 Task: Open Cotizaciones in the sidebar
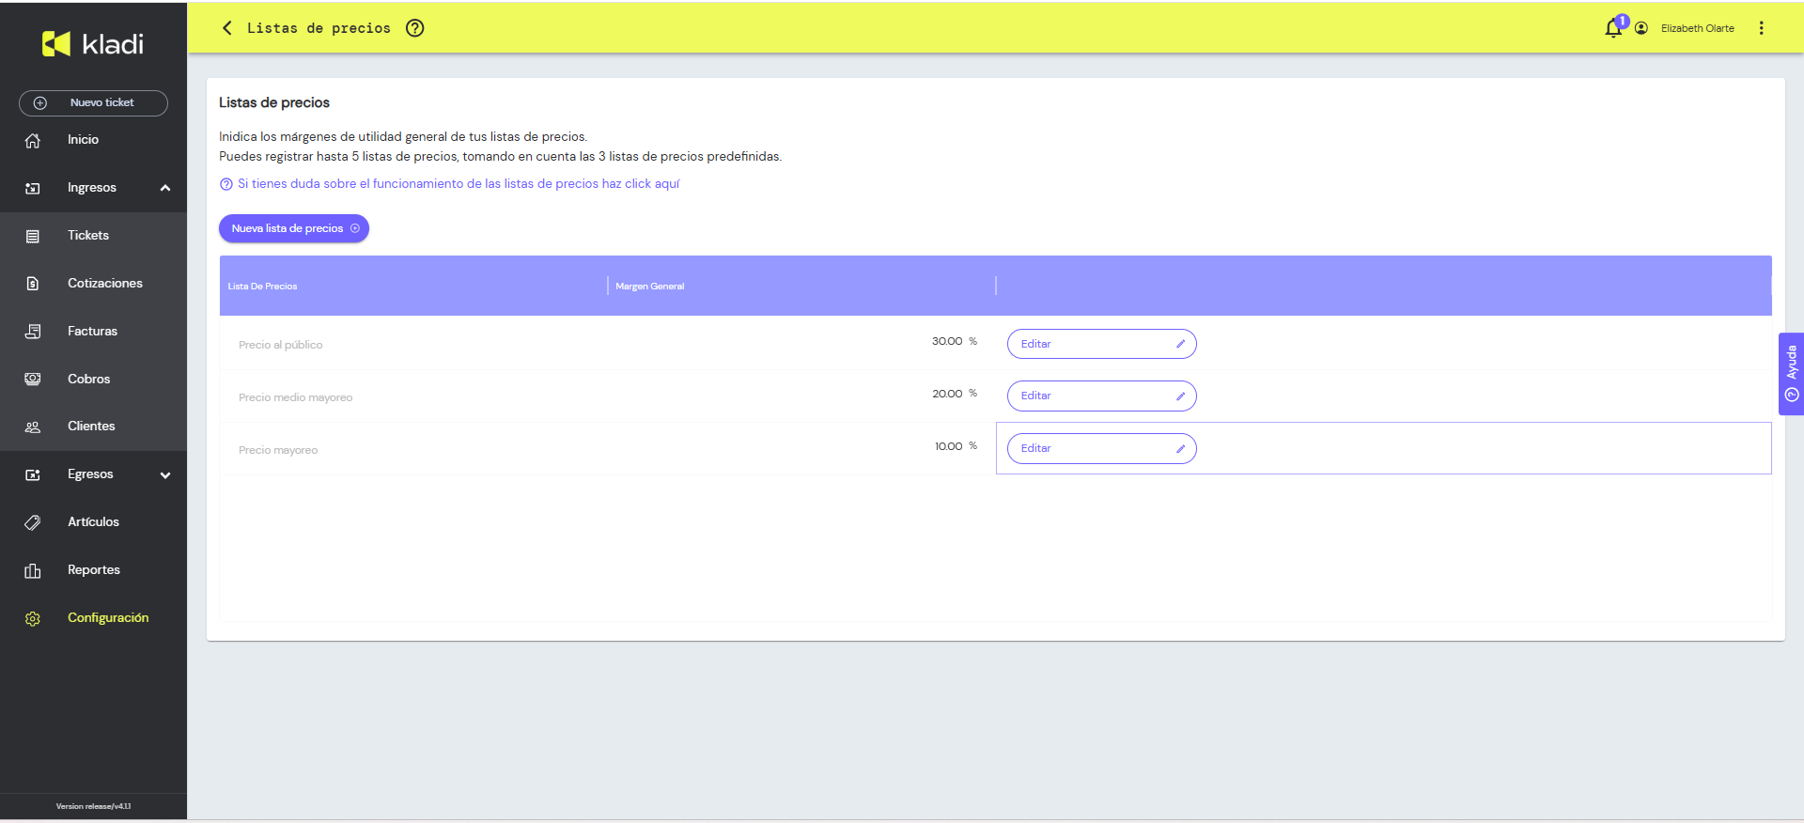[105, 284]
